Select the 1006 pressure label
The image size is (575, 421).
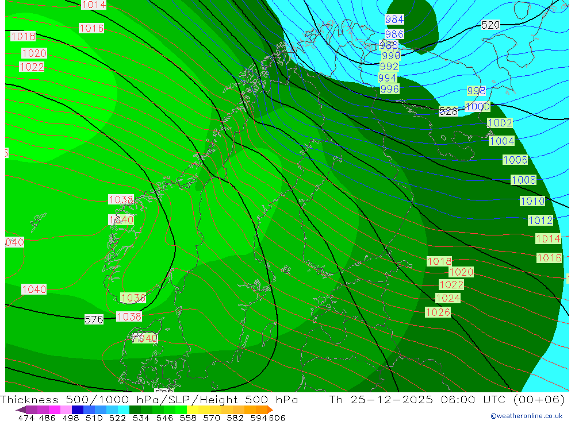[516, 160]
